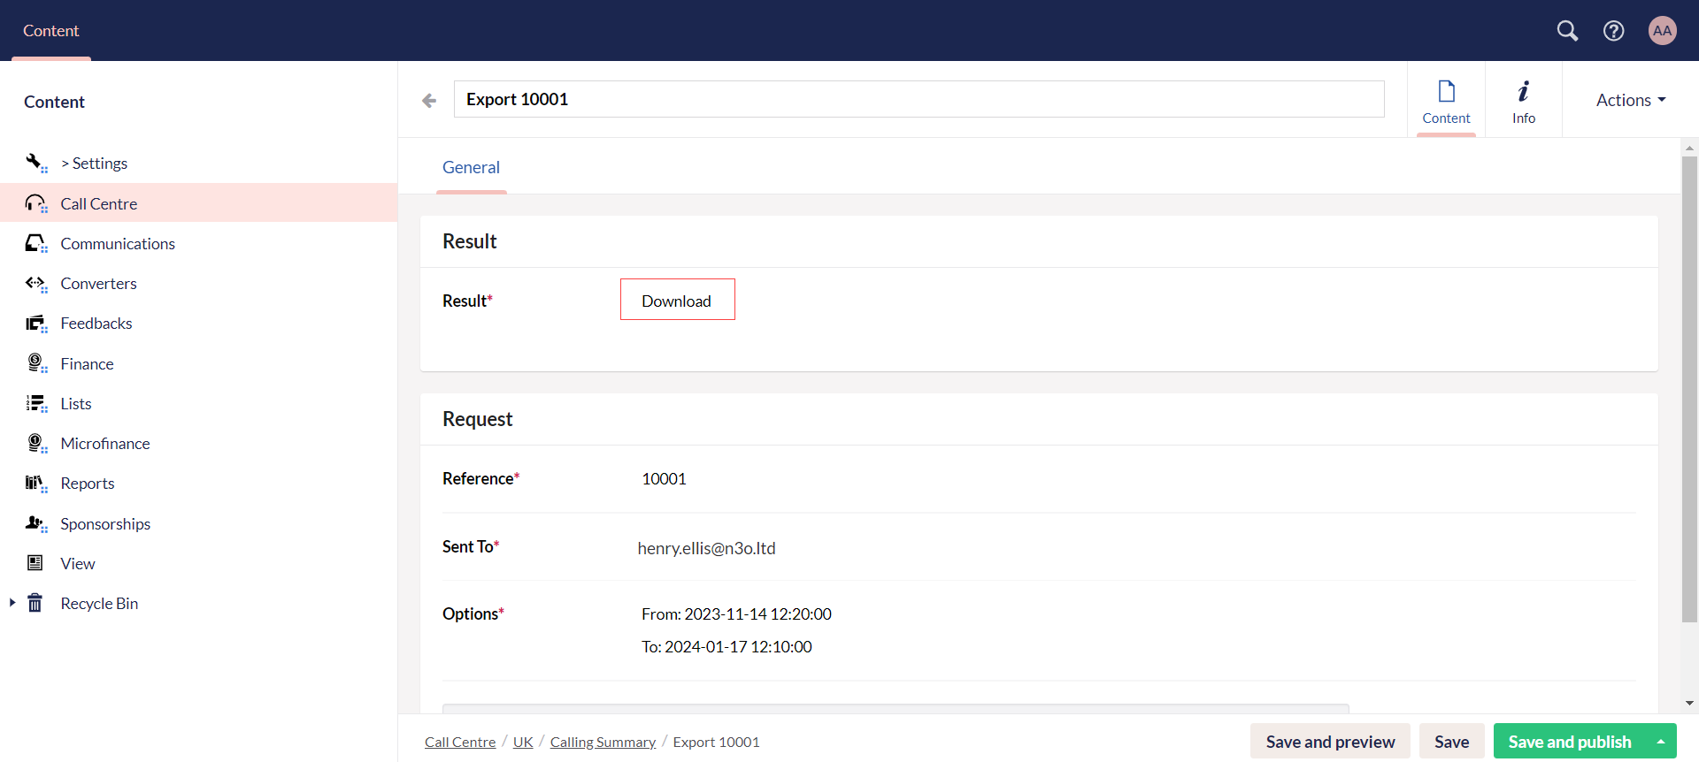
Task: Click the Result section heading
Action: (469, 241)
